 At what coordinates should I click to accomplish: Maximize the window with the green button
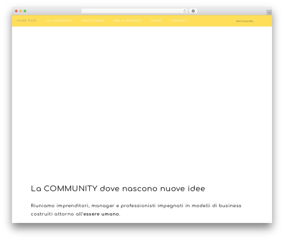[25, 11]
